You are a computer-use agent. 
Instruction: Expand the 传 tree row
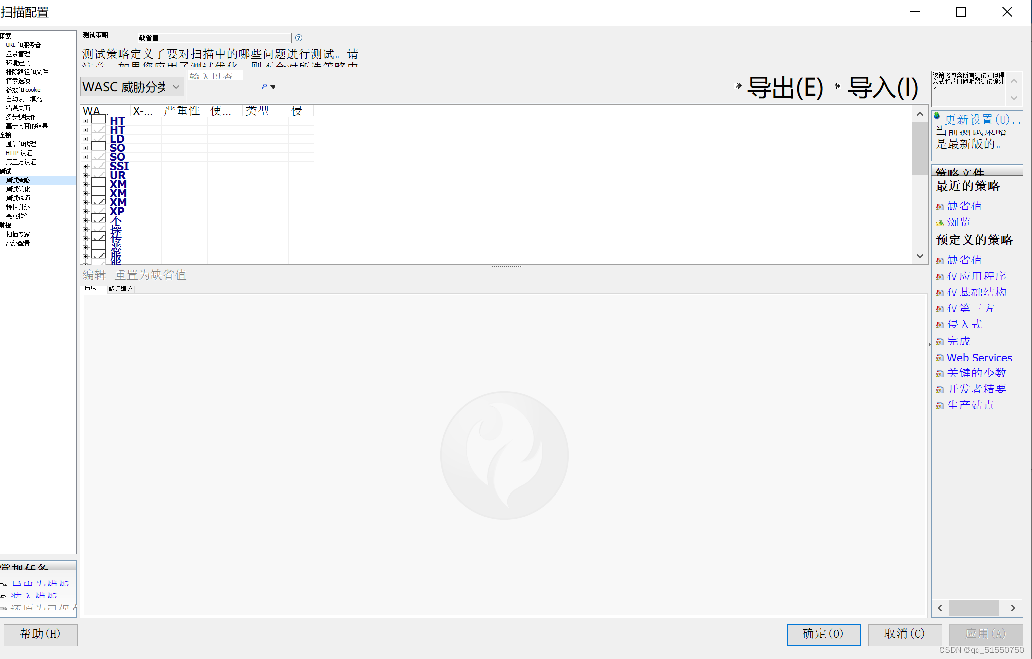coord(86,238)
